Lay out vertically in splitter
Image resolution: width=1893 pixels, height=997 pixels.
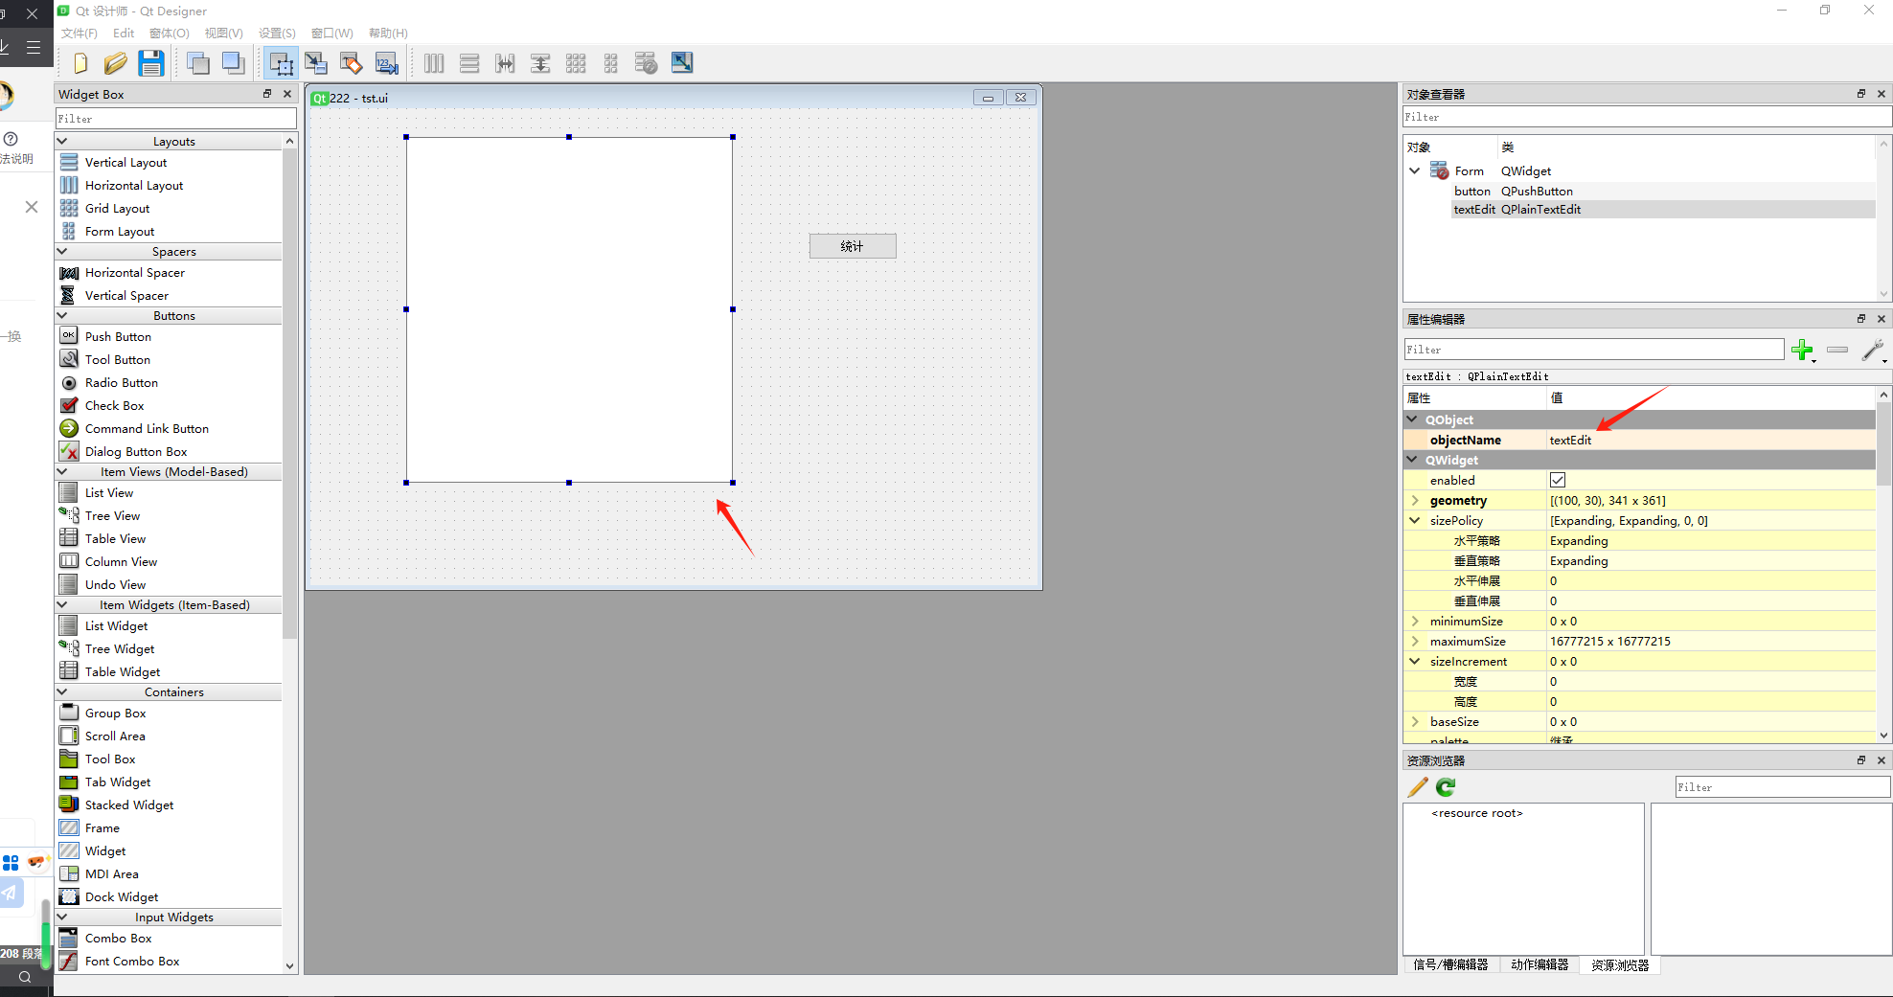click(x=540, y=63)
